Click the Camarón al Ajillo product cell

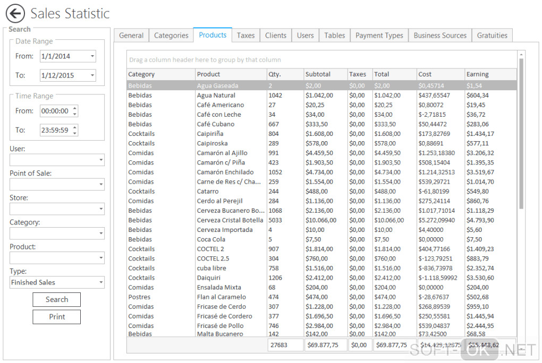pyautogui.click(x=231, y=153)
